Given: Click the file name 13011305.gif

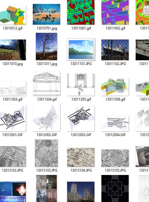Looking at the screenshot, I should 81,99.
